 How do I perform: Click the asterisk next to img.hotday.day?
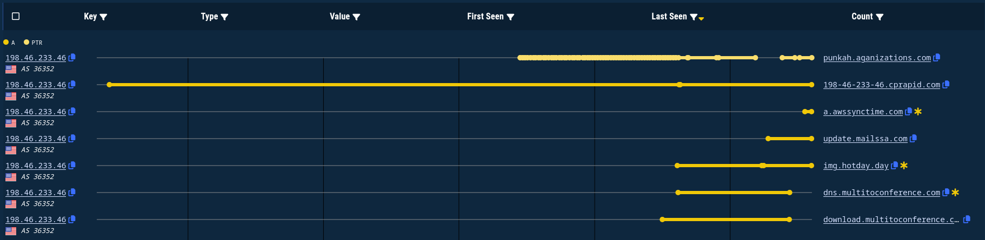[904, 165]
